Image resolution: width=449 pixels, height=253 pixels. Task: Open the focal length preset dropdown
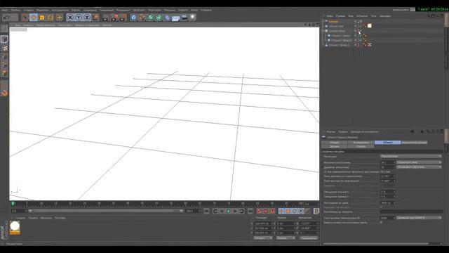click(419, 162)
